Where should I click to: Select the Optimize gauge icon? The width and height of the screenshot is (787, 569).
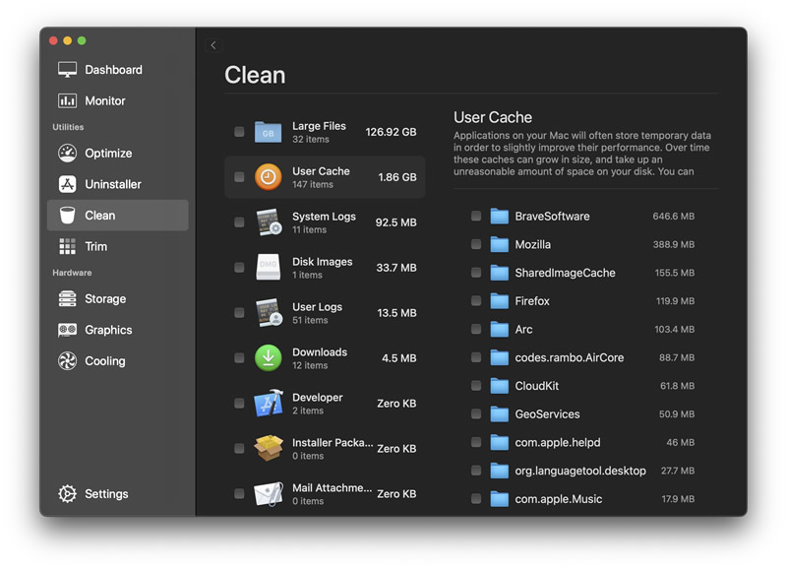pyautogui.click(x=67, y=154)
